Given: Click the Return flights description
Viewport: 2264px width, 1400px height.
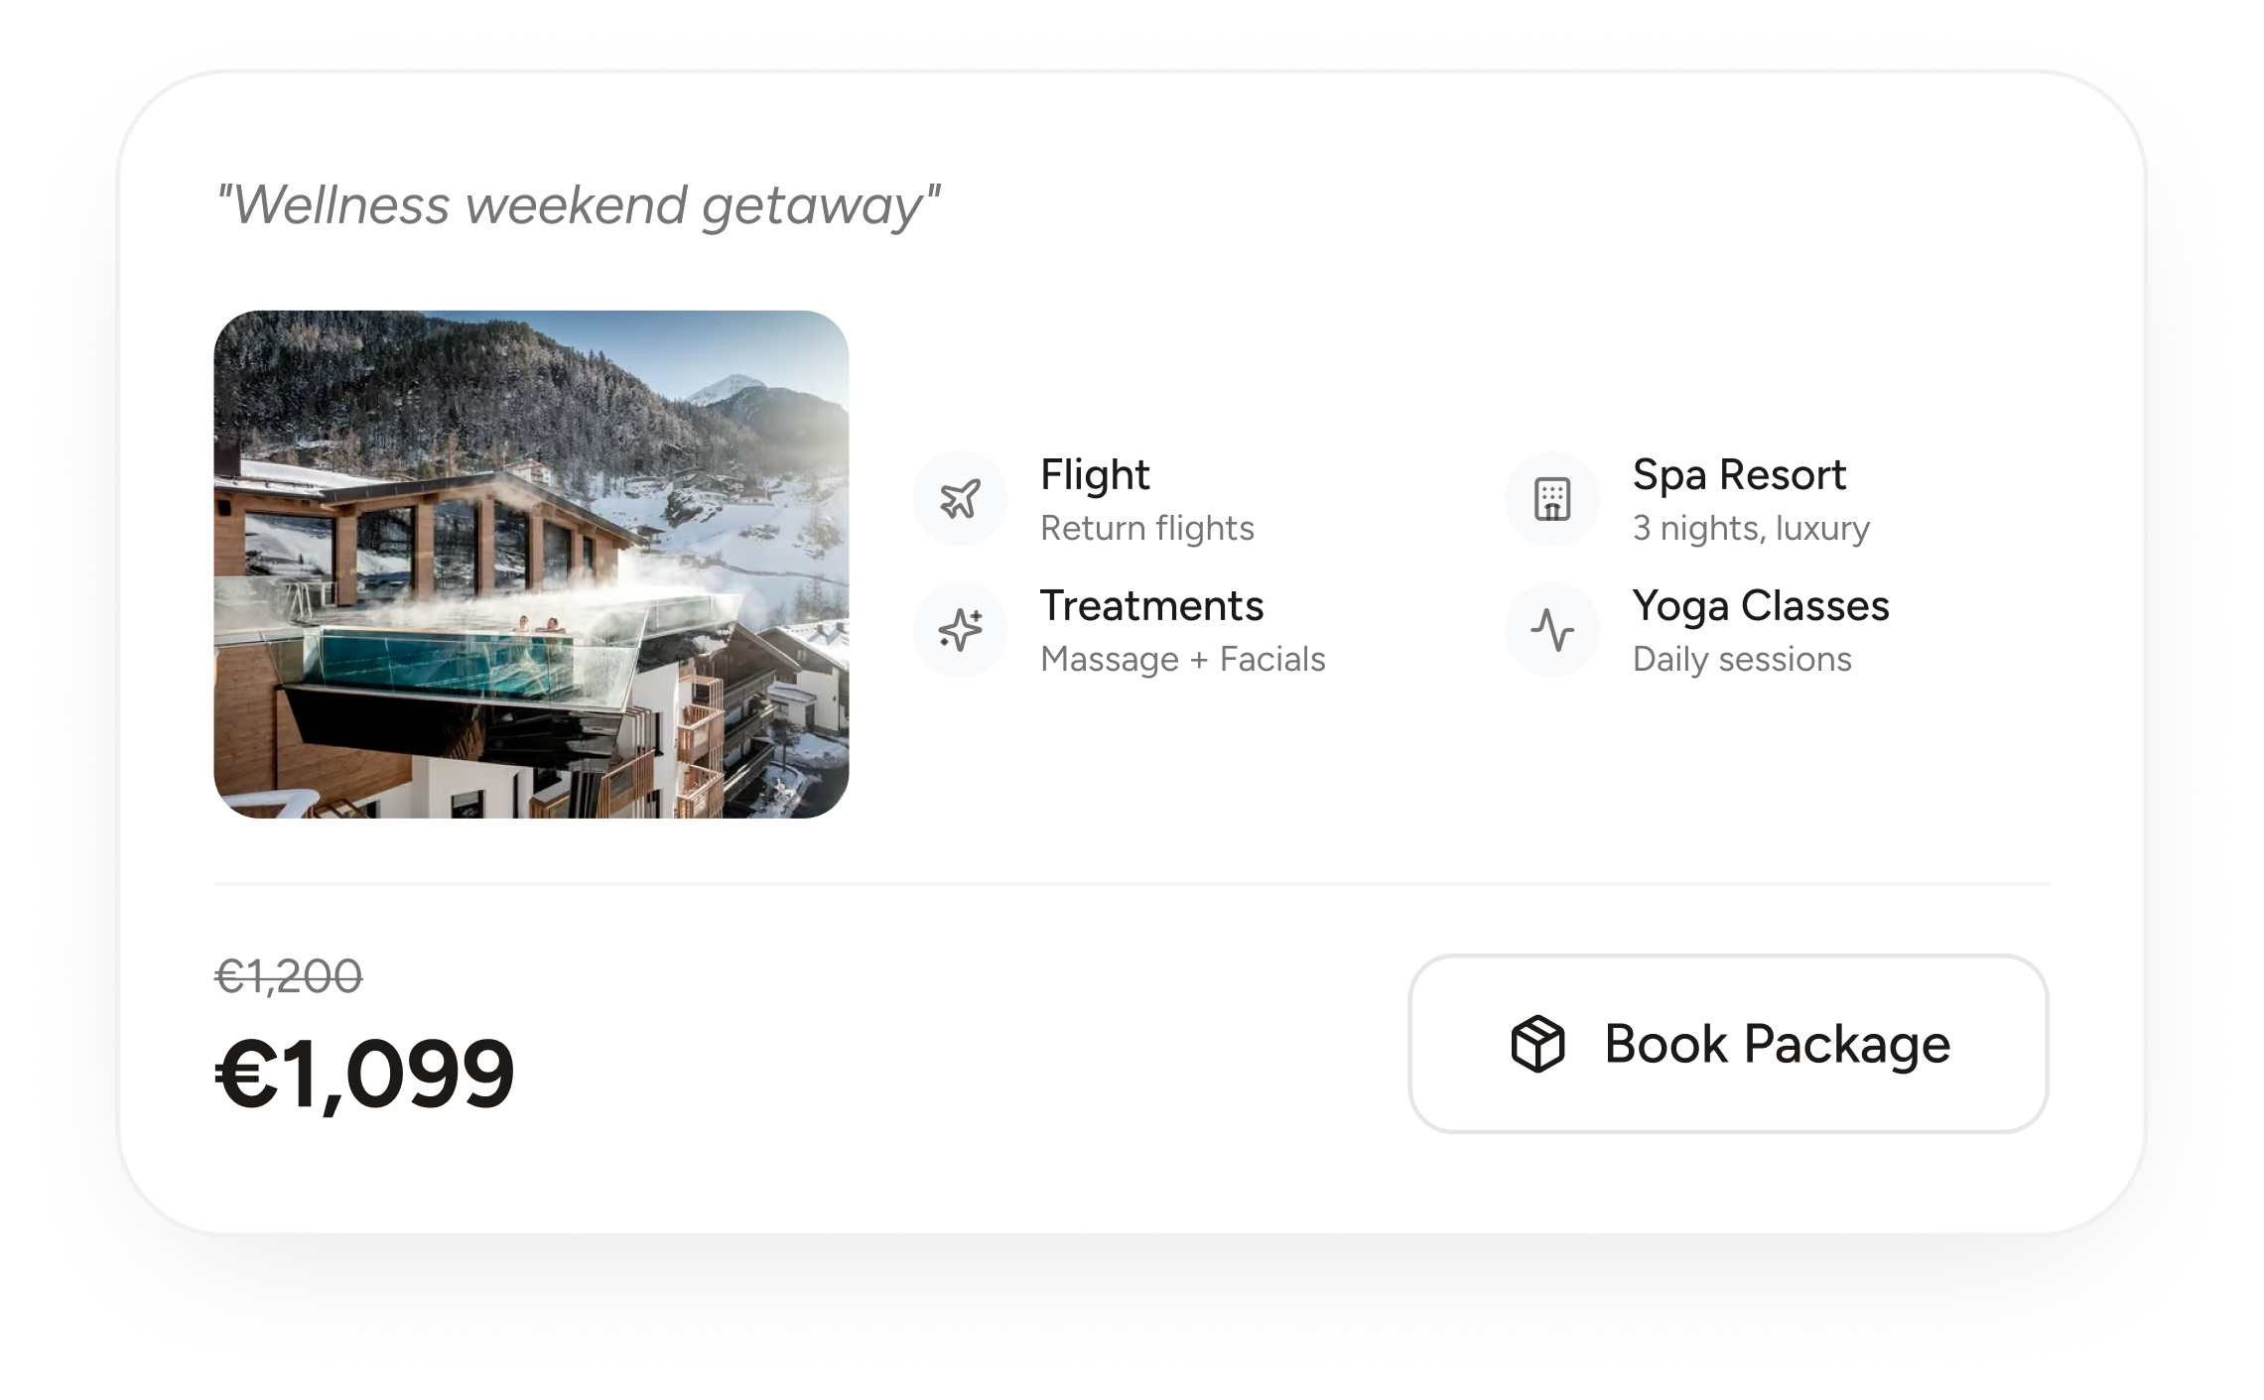Looking at the screenshot, I should pos(1147,529).
